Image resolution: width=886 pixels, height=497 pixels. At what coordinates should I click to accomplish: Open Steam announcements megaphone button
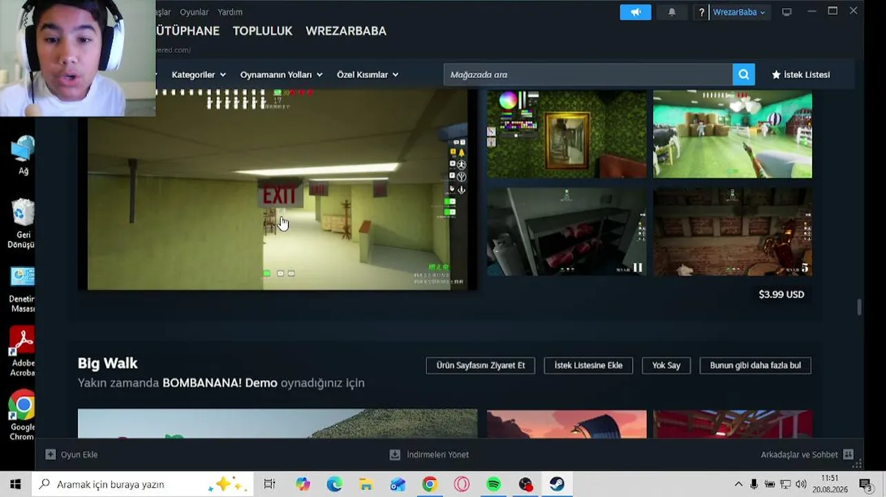point(635,12)
